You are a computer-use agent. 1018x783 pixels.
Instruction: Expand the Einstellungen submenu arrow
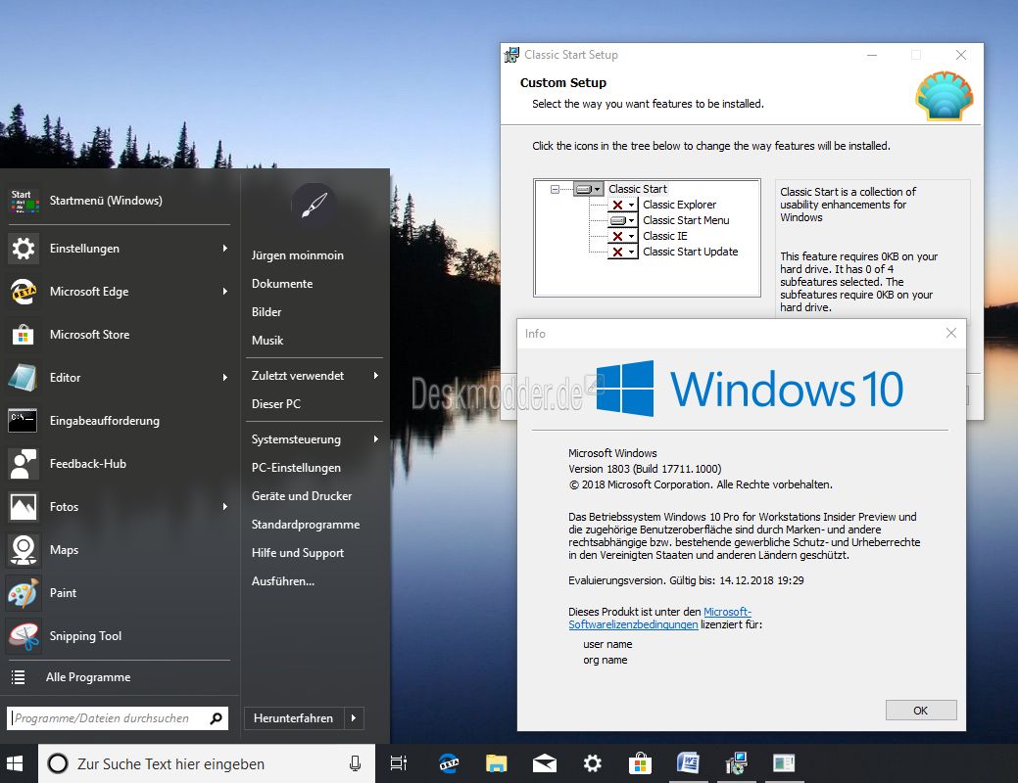click(x=224, y=249)
